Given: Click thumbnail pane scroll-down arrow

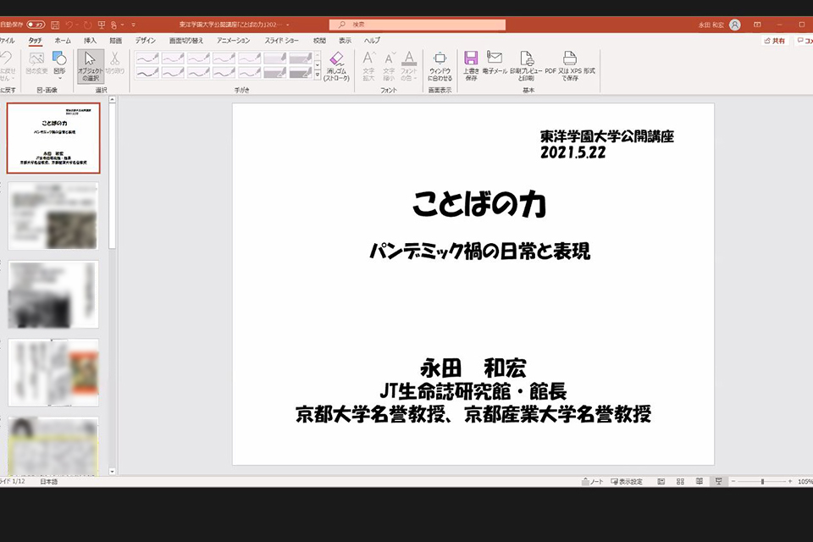Looking at the screenshot, I should pyautogui.click(x=112, y=472).
